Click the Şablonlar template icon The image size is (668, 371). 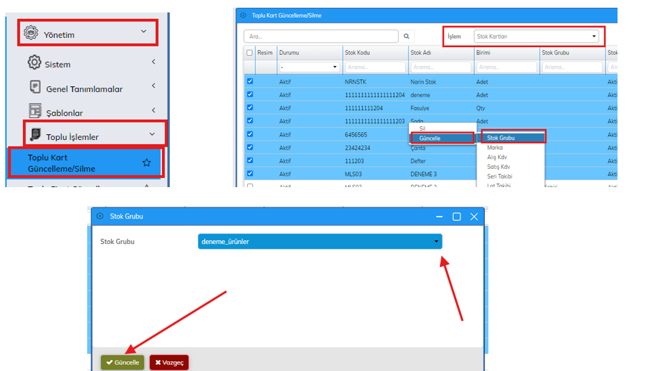point(35,111)
